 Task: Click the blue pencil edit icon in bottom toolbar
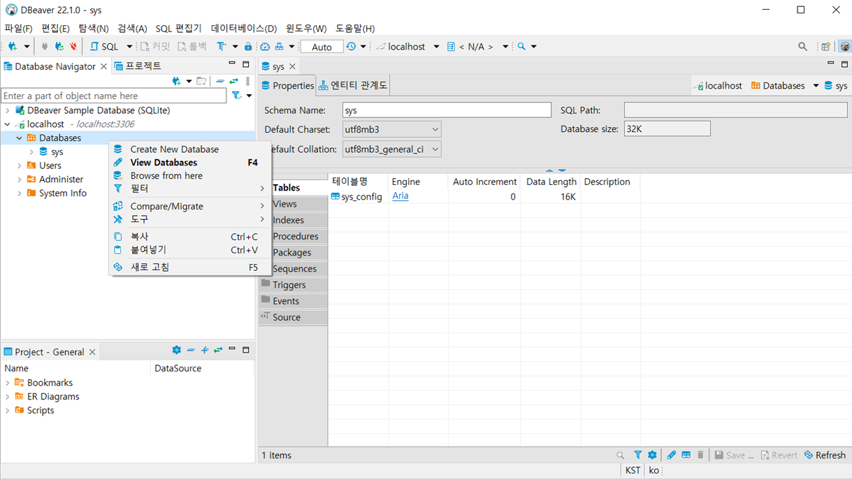[x=672, y=455]
